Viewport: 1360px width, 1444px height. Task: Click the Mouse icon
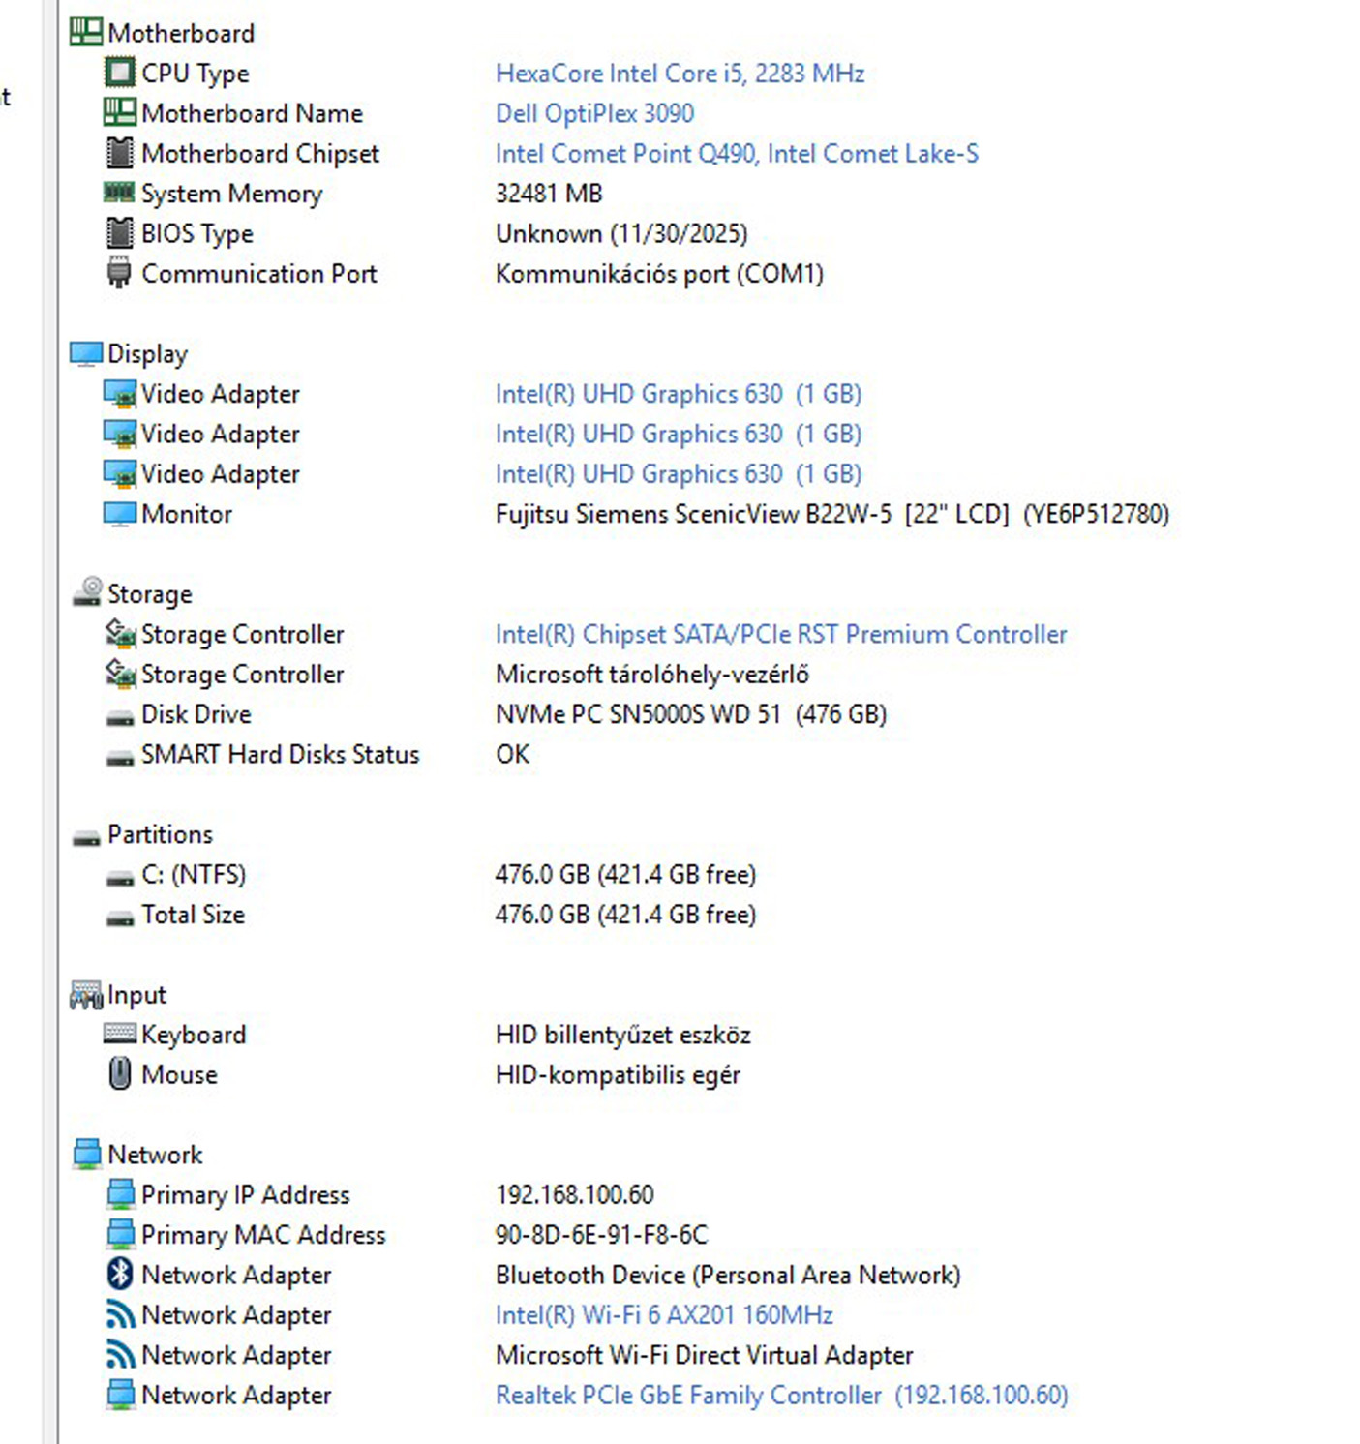click(x=120, y=1073)
